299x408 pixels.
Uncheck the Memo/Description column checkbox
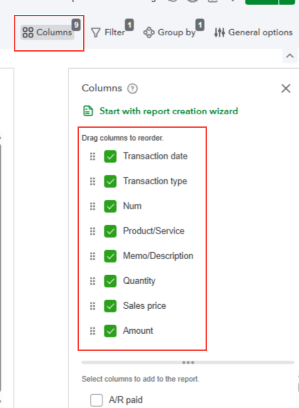pos(110,256)
